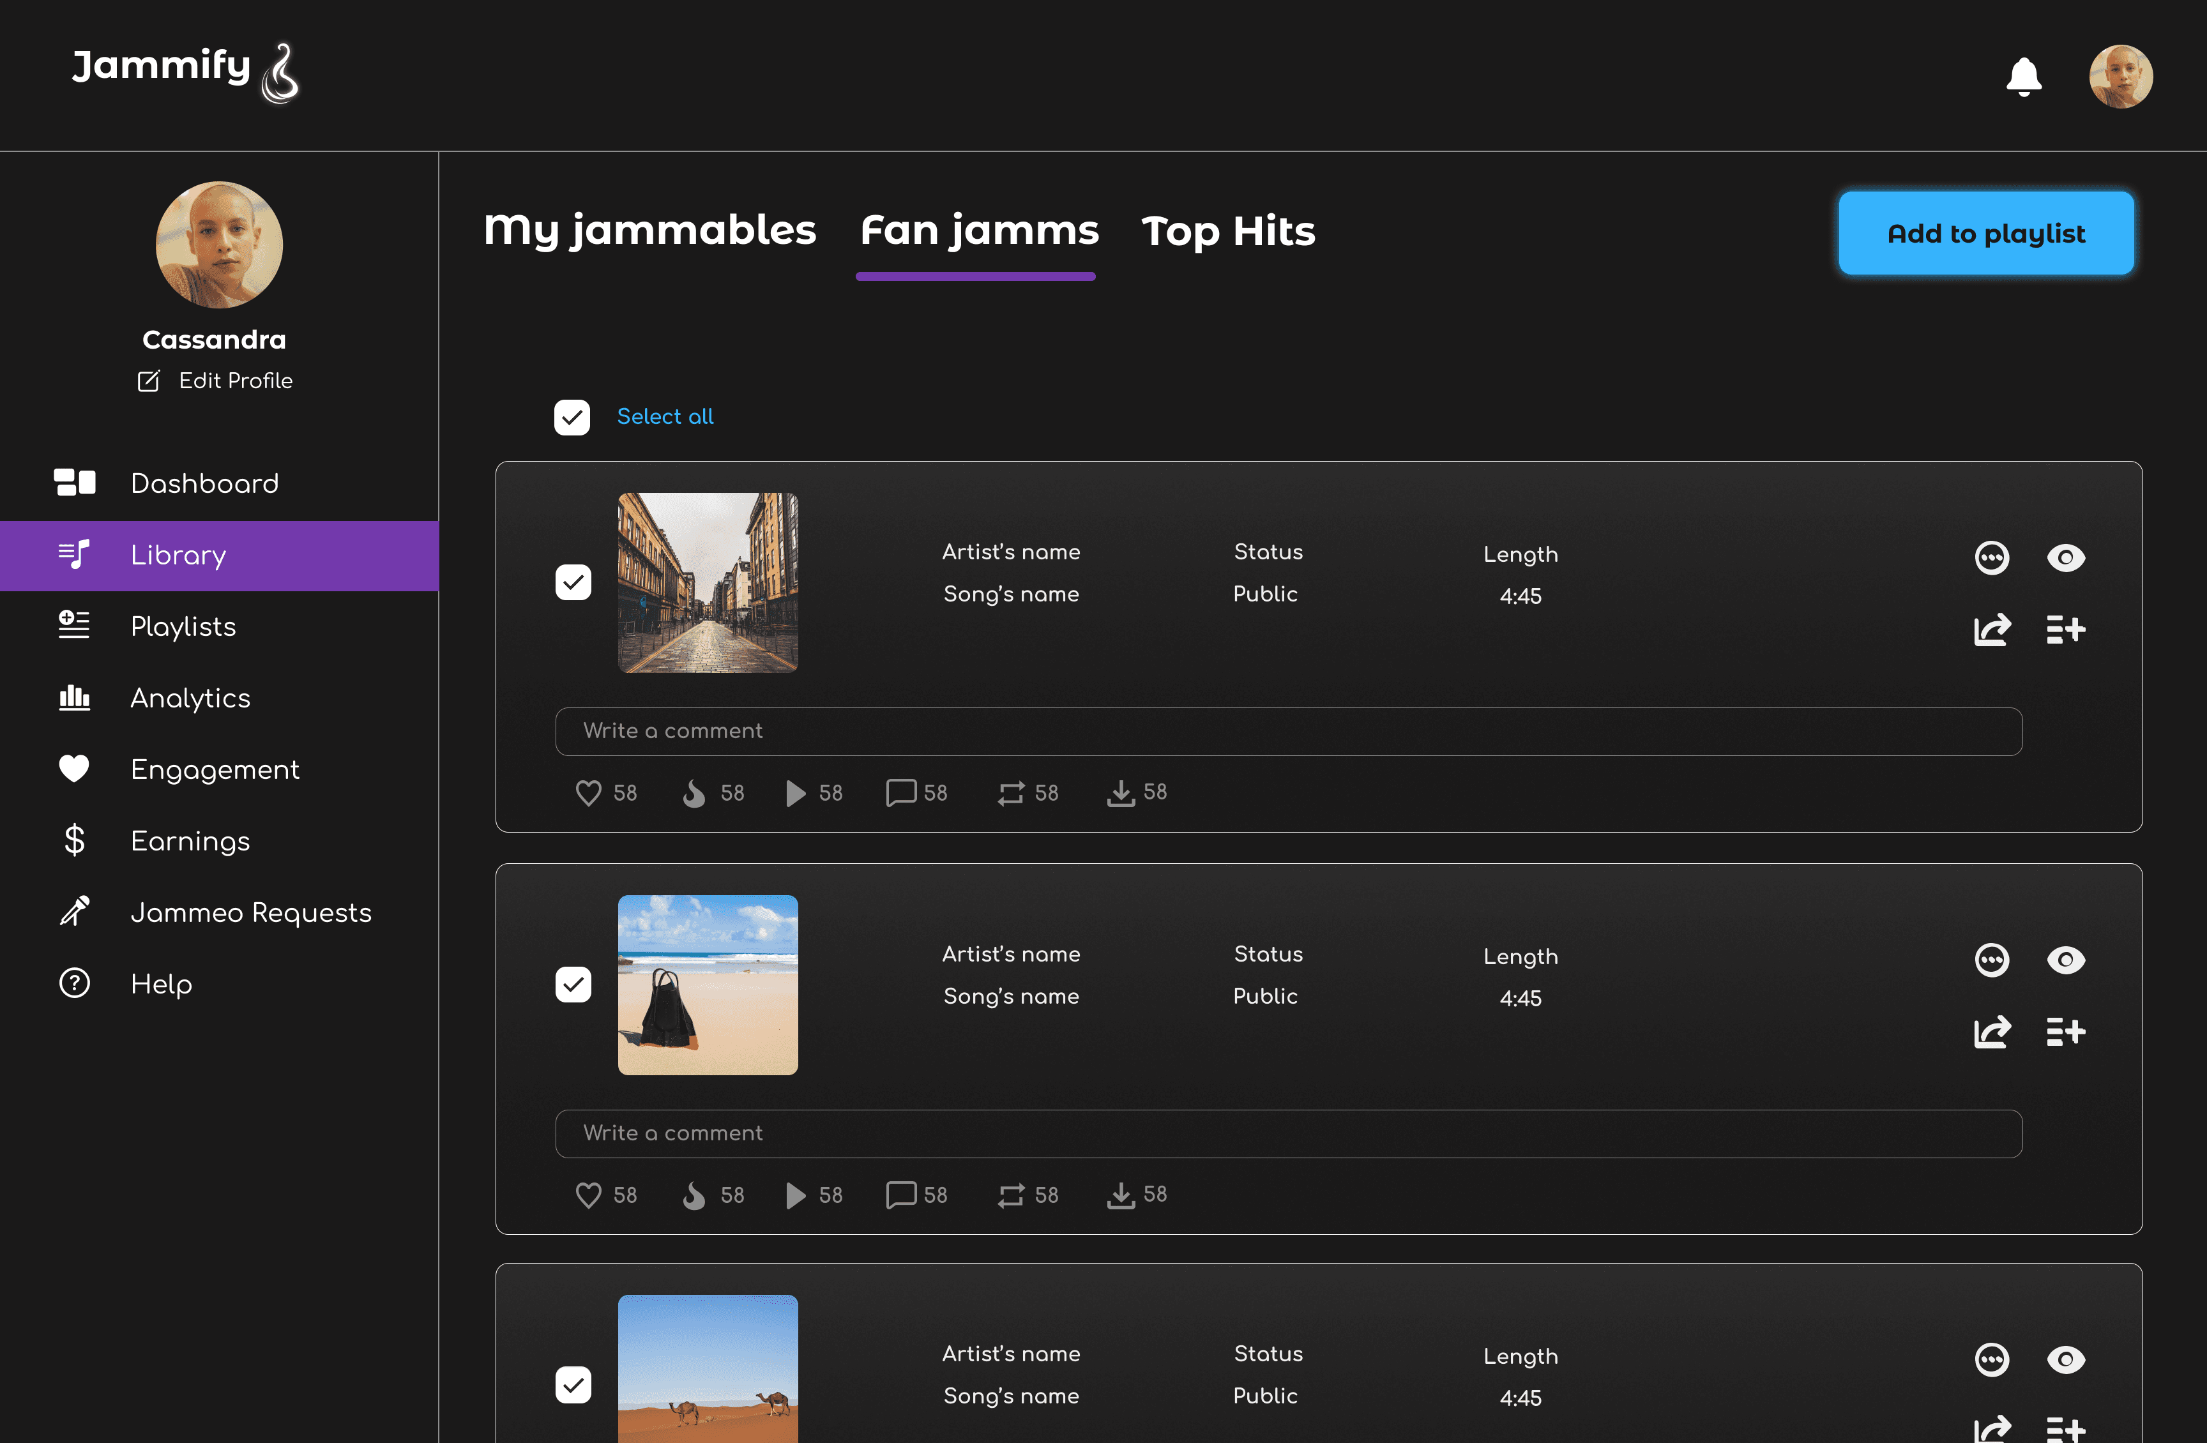The width and height of the screenshot is (2207, 1443).
Task: Click the Edit Profile pencil icon
Action: (148, 381)
